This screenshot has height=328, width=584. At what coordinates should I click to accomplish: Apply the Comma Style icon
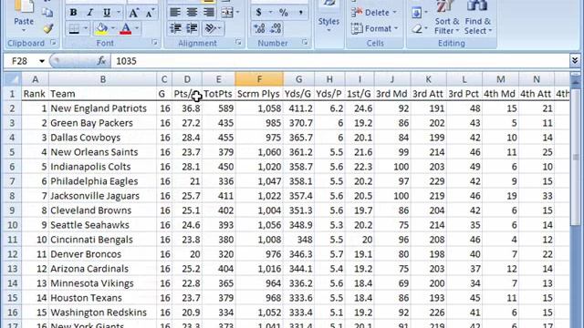[300, 13]
